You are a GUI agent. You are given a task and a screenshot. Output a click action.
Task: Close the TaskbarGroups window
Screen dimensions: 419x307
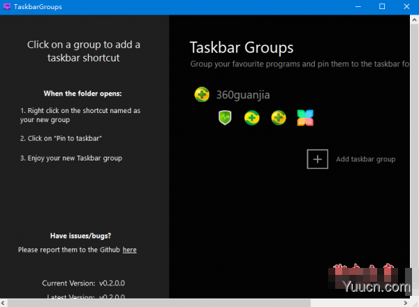click(406, 7)
